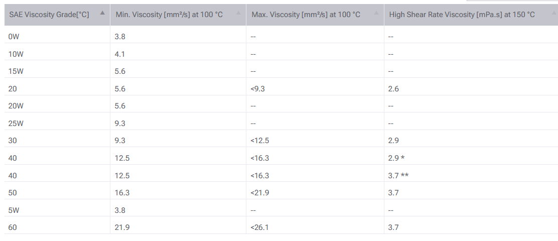558x241 pixels.
Task: Click the <26.1 max viscosity value
Action: pyautogui.click(x=259, y=227)
